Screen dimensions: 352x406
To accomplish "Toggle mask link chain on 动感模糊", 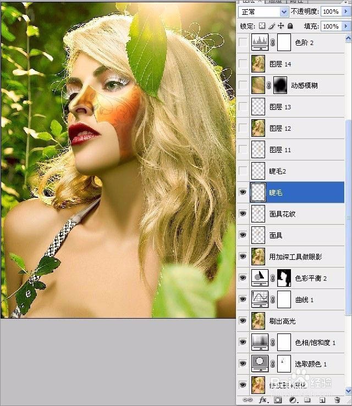I will point(269,85).
